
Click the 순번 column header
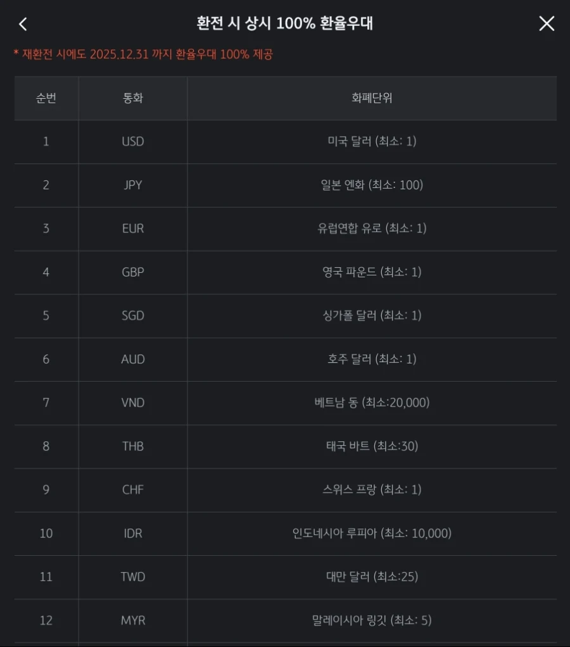click(46, 97)
